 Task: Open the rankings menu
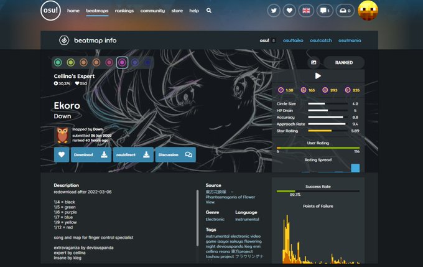click(x=124, y=11)
